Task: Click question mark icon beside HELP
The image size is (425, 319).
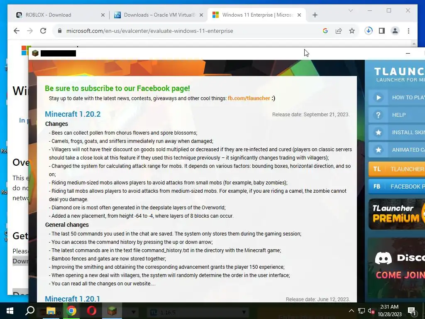Action: pos(379,115)
